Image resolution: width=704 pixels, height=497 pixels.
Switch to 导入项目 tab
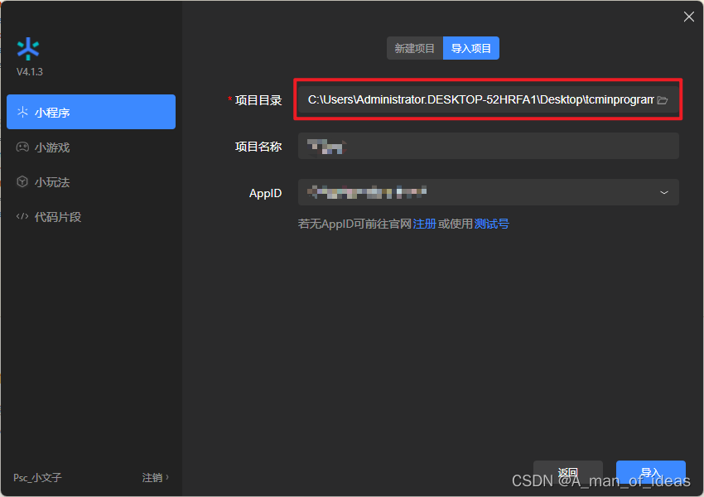tap(471, 48)
